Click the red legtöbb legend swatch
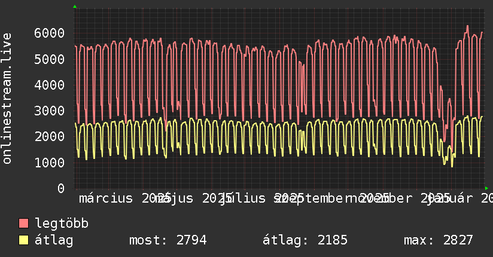This screenshot has height=257, width=493. pos(24,224)
